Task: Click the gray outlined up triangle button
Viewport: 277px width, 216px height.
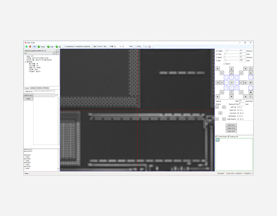Action: pyautogui.click(x=232, y=73)
